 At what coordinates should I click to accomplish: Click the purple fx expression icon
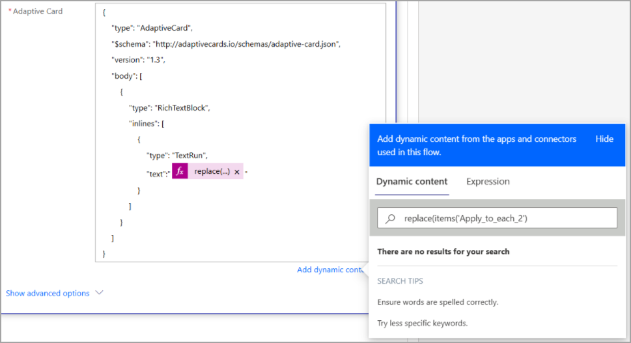(180, 171)
